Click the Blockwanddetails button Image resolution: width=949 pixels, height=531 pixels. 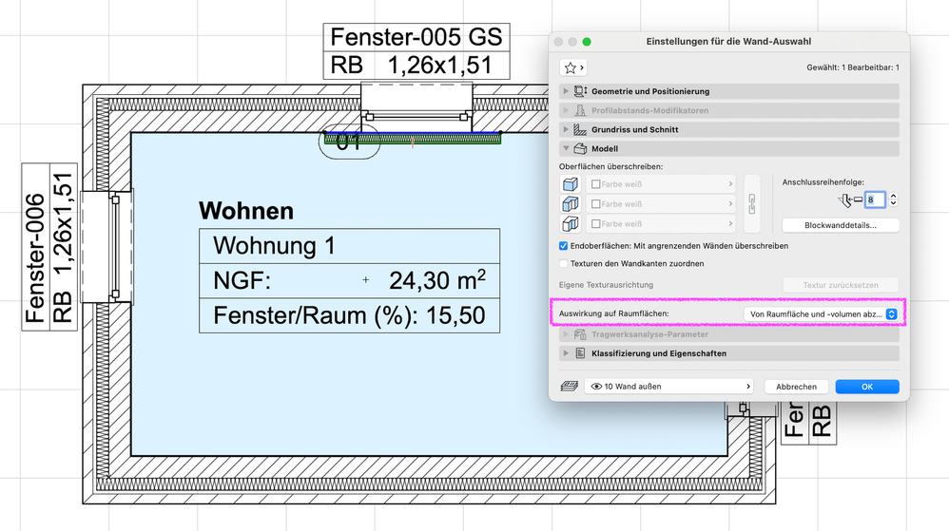[x=840, y=225]
